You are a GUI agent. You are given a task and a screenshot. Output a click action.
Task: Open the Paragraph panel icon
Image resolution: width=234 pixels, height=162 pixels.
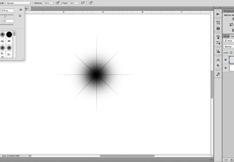(218, 66)
